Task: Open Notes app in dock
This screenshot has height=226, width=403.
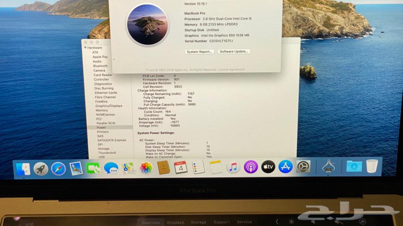Action: coord(216,167)
